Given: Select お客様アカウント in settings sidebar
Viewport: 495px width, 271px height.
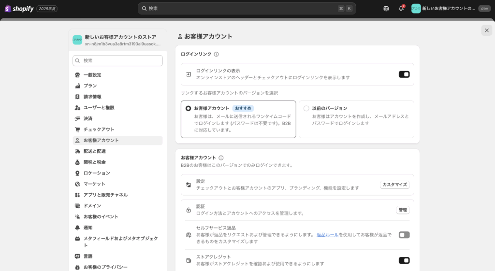Looking at the screenshot, I should (117, 141).
